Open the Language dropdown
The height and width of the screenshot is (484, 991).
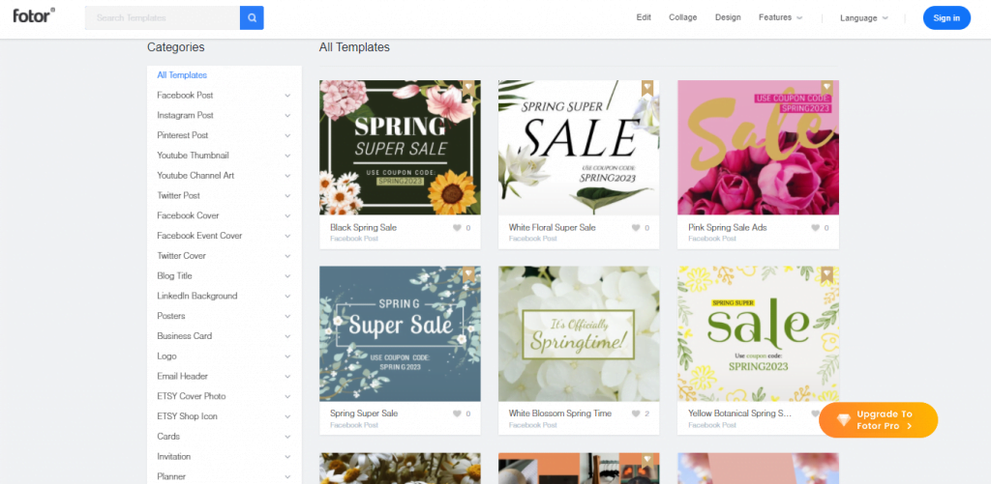(864, 17)
